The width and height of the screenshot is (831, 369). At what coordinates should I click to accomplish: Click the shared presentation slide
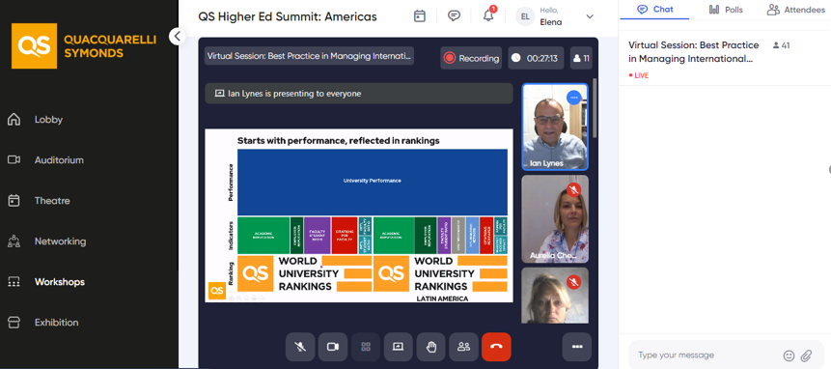click(x=359, y=215)
